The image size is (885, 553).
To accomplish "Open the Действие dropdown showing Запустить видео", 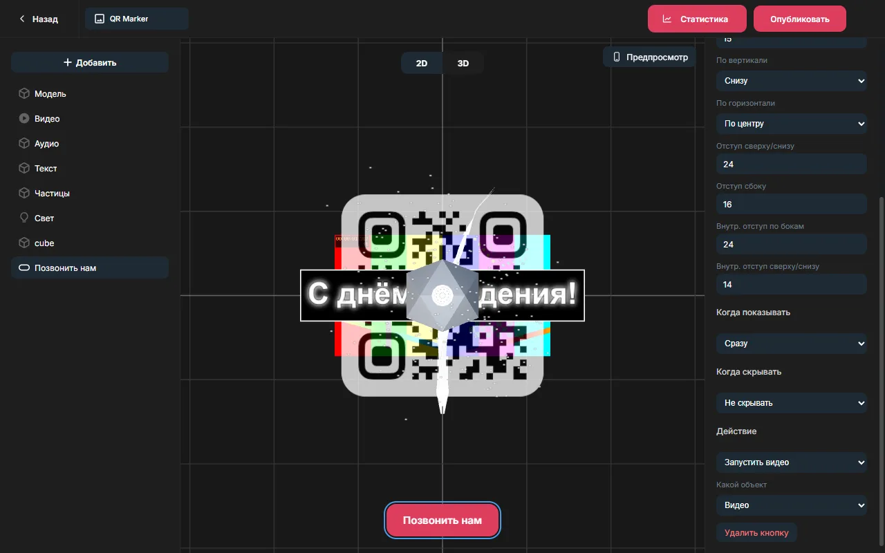I will point(792,462).
